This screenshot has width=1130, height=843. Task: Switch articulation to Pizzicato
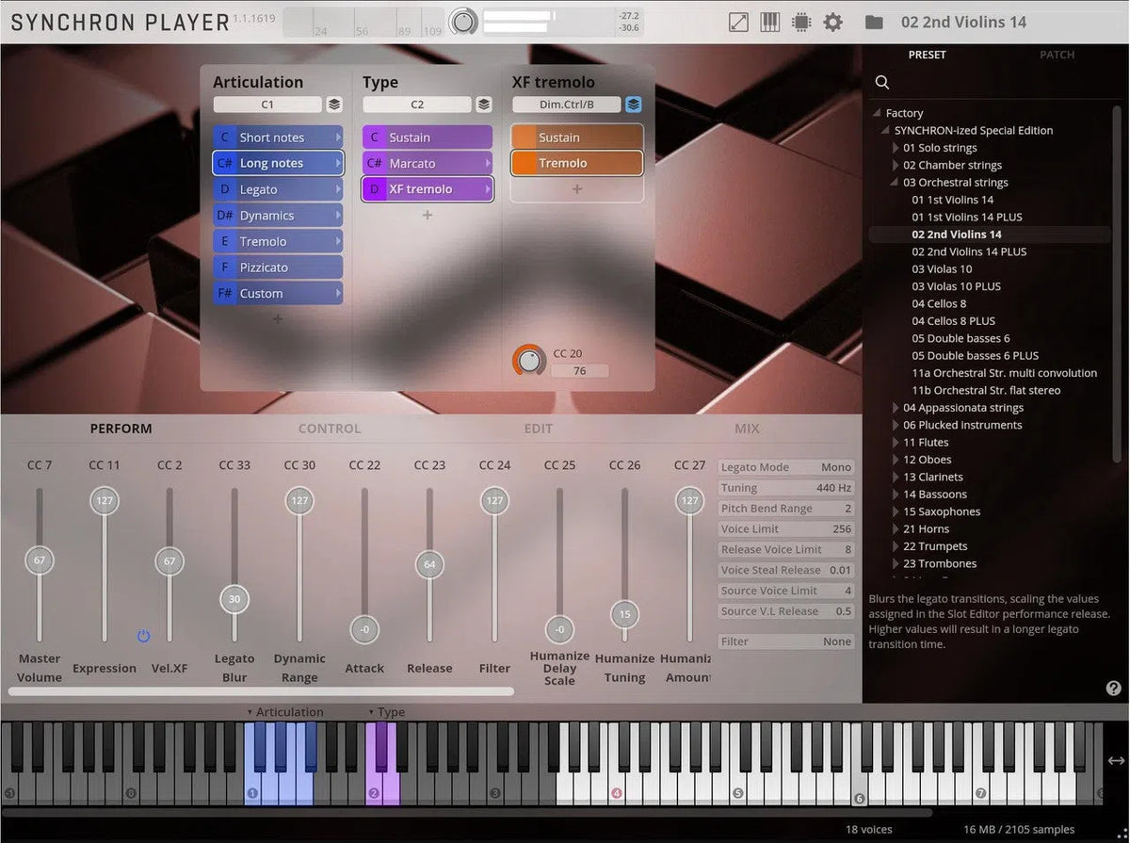pyautogui.click(x=277, y=267)
